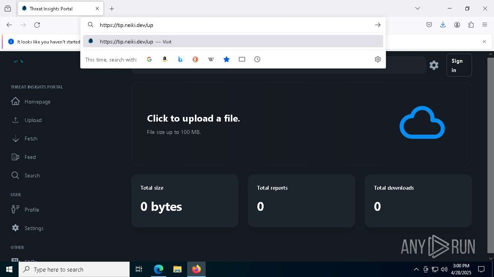Image resolution: width=494 pixels, height=277 pixels.
Task: Search this time with Google
Action: point(149,59)
